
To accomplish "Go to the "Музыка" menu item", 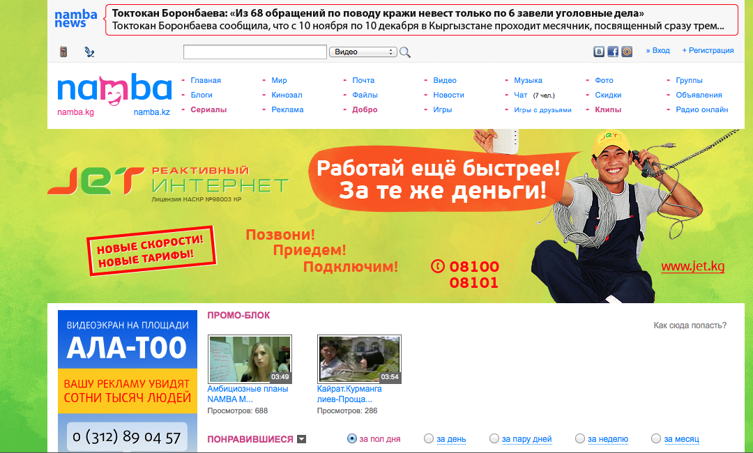I will pyautogui.click(x=528, y=80).
